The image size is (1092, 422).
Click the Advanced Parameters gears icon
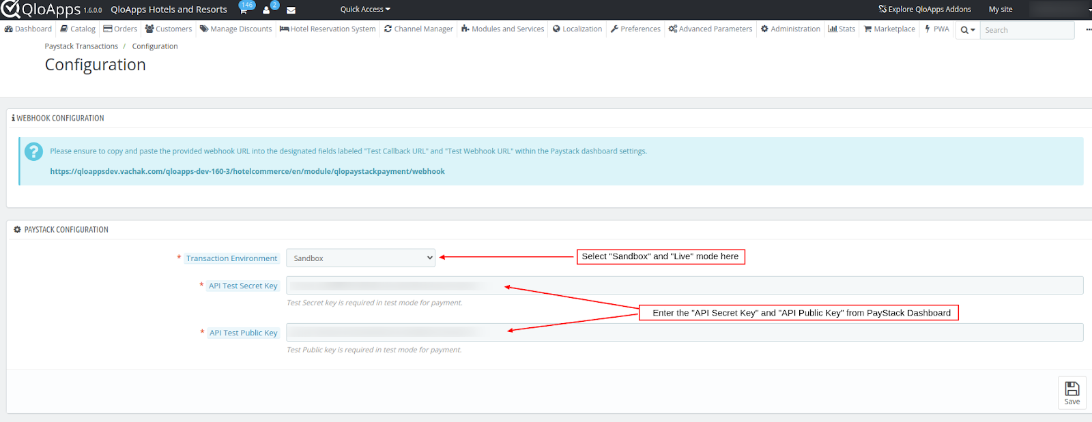[673, 29]
